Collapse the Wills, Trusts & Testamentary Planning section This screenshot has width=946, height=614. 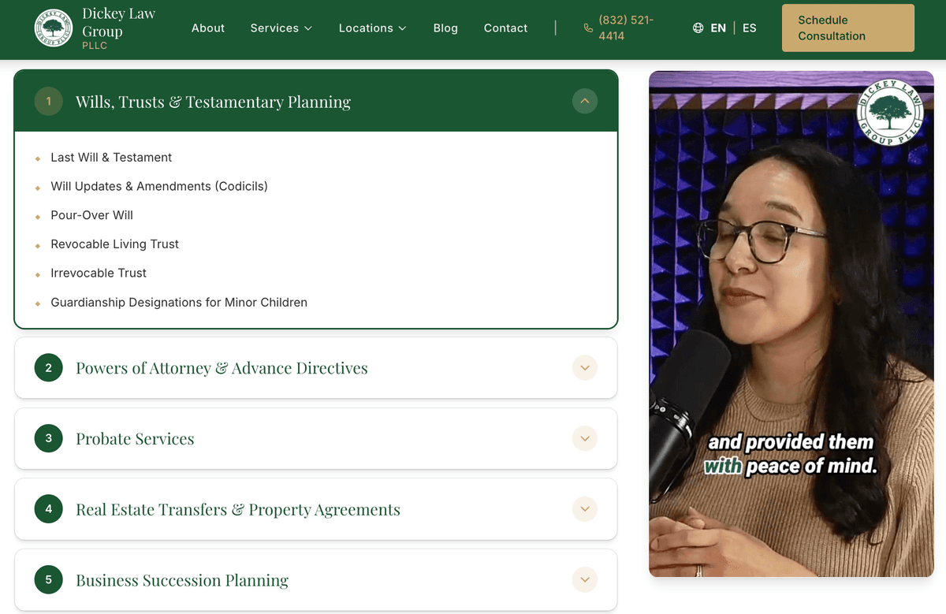(585, 101)
